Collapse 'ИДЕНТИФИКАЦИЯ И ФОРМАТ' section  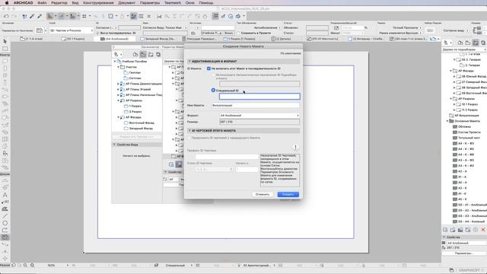[189, 62]
